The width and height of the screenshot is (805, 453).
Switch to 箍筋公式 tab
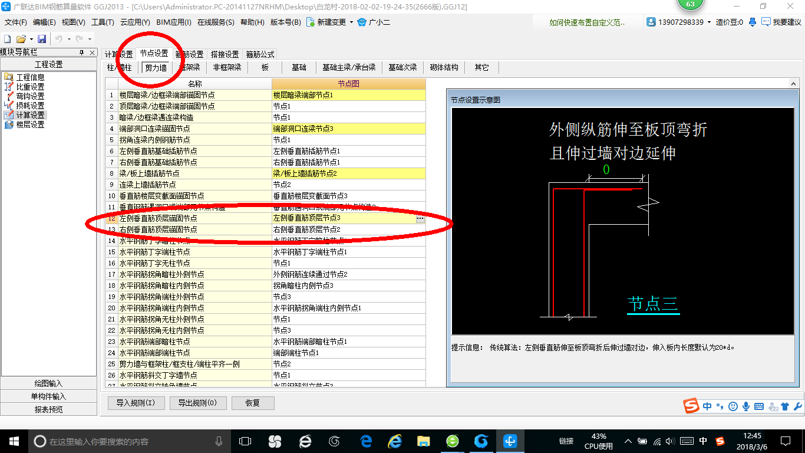pyautogui.click(x=260, y=54)
